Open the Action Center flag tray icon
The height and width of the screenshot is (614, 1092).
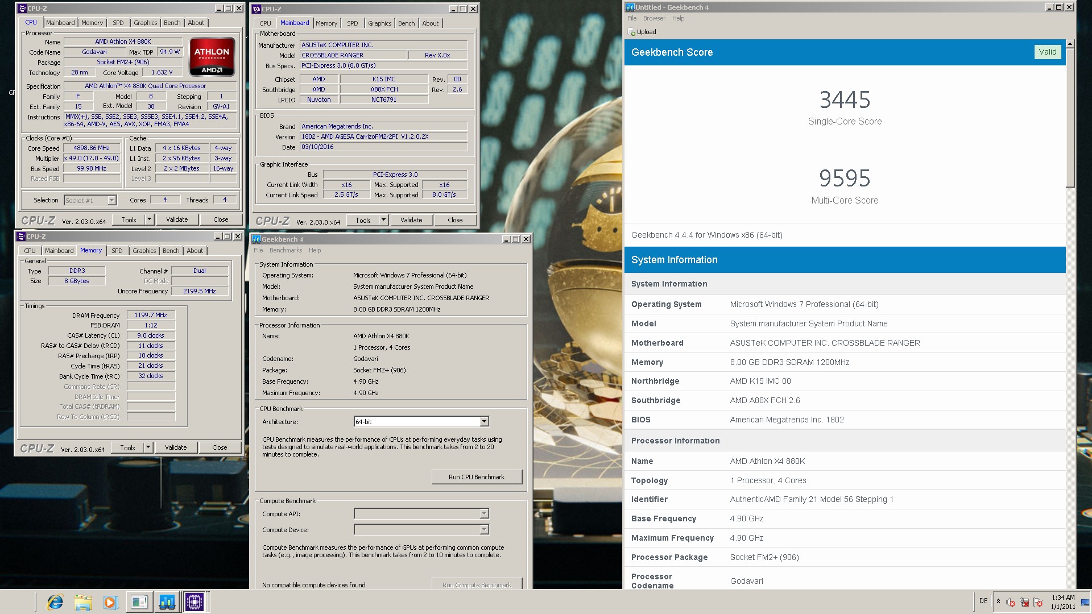point(1038,602)
